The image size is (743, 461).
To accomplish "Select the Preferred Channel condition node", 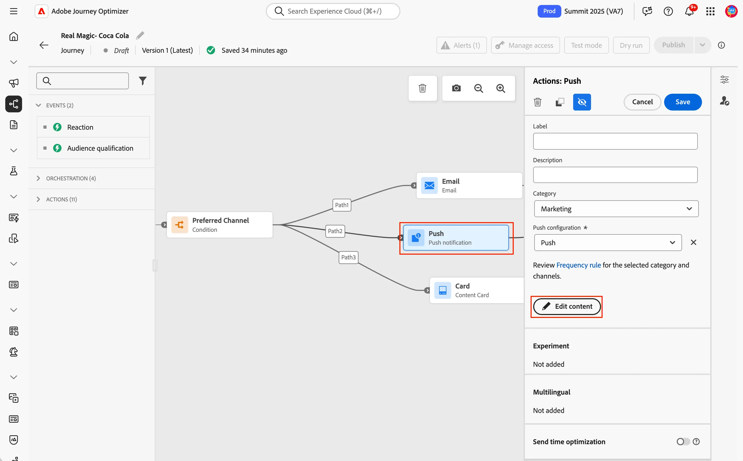I will point(220,225).
